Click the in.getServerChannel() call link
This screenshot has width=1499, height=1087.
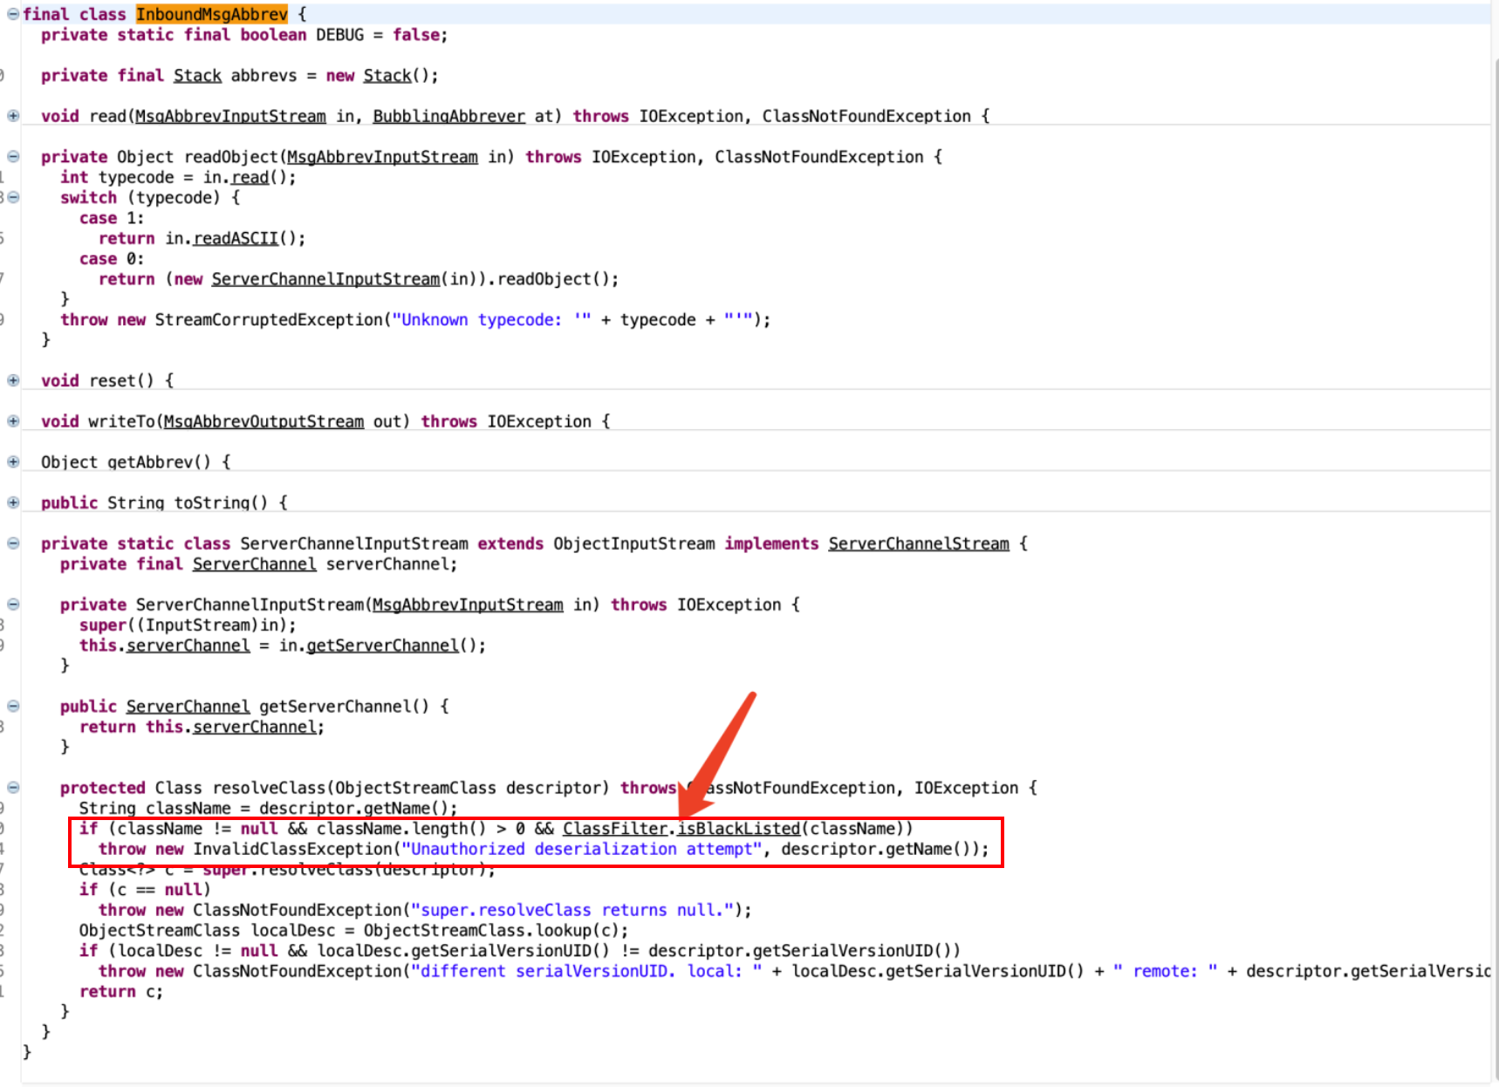tap(382, 646)
